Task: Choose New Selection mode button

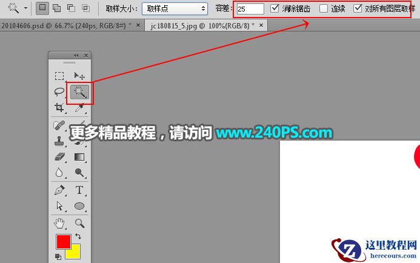Action: [42, 8]
